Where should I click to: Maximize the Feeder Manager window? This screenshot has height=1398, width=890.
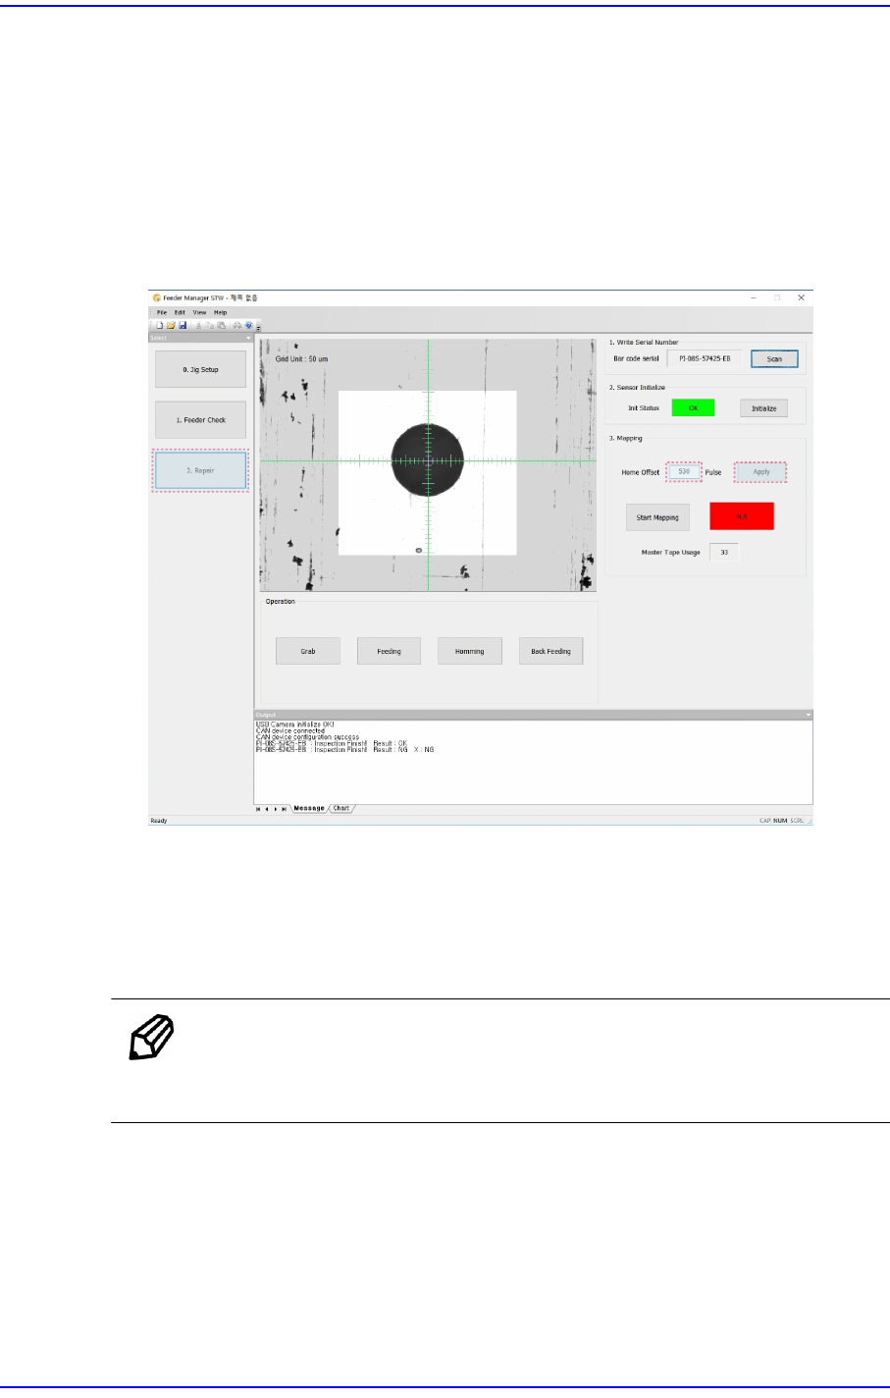pos(777,297)
